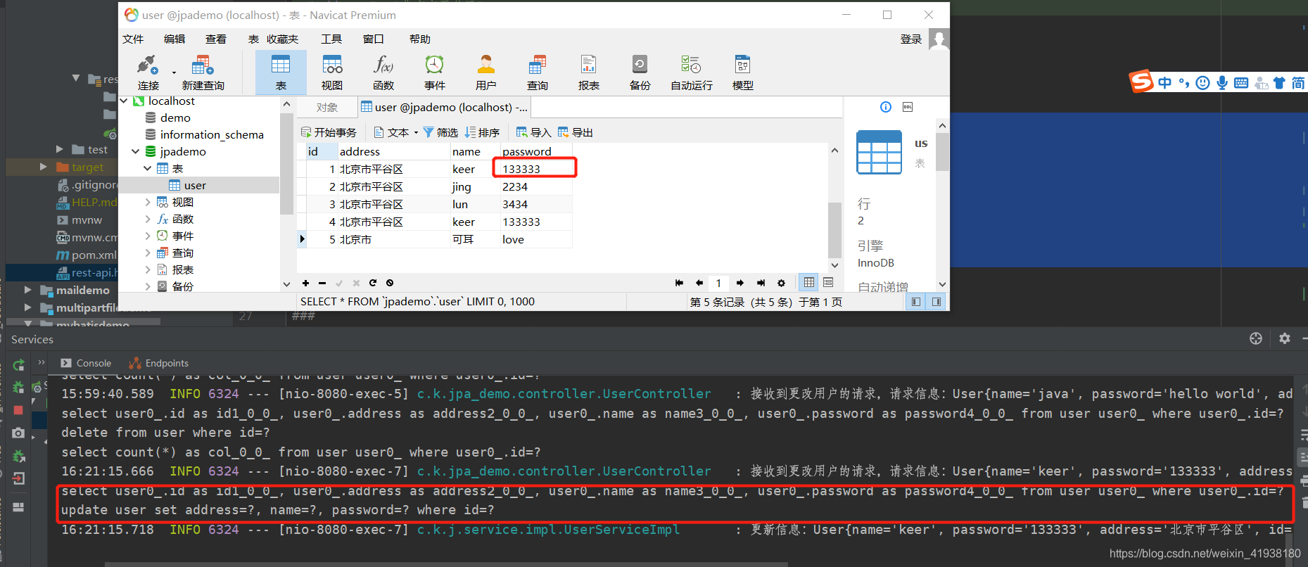Delete record with the minus icon
1308x567 pixels.
322,283
